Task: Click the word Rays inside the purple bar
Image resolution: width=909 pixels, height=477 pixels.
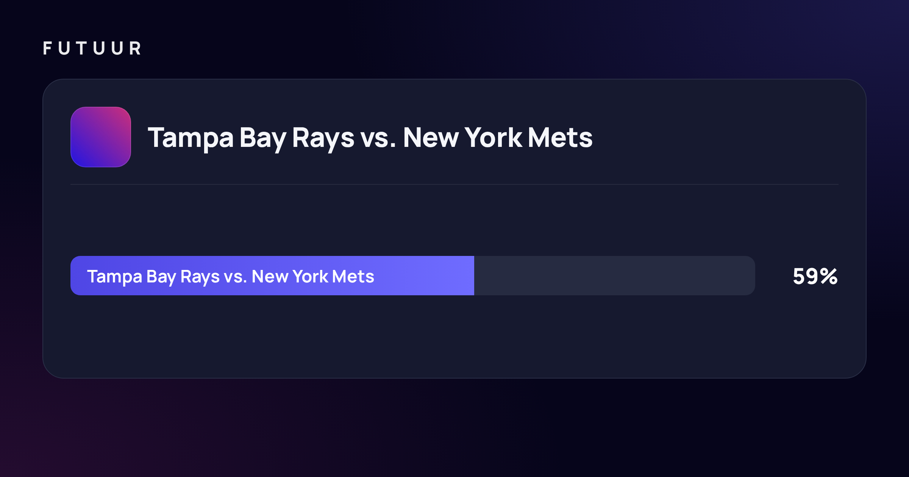Action: (x=200, y=277)
